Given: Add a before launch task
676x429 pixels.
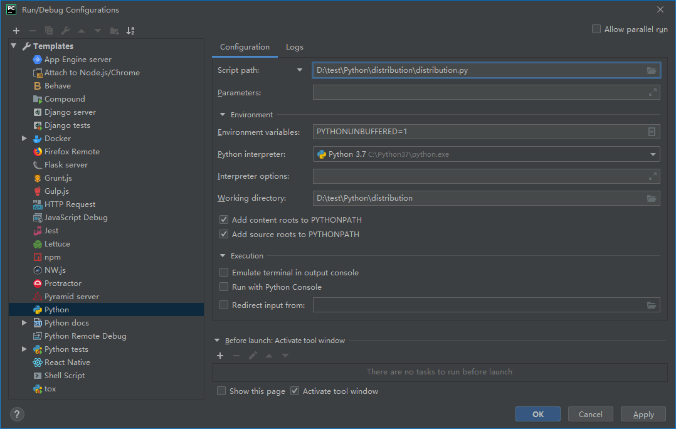Looking at the screenshot, I should pyautogui.click(x=220, y=356).
